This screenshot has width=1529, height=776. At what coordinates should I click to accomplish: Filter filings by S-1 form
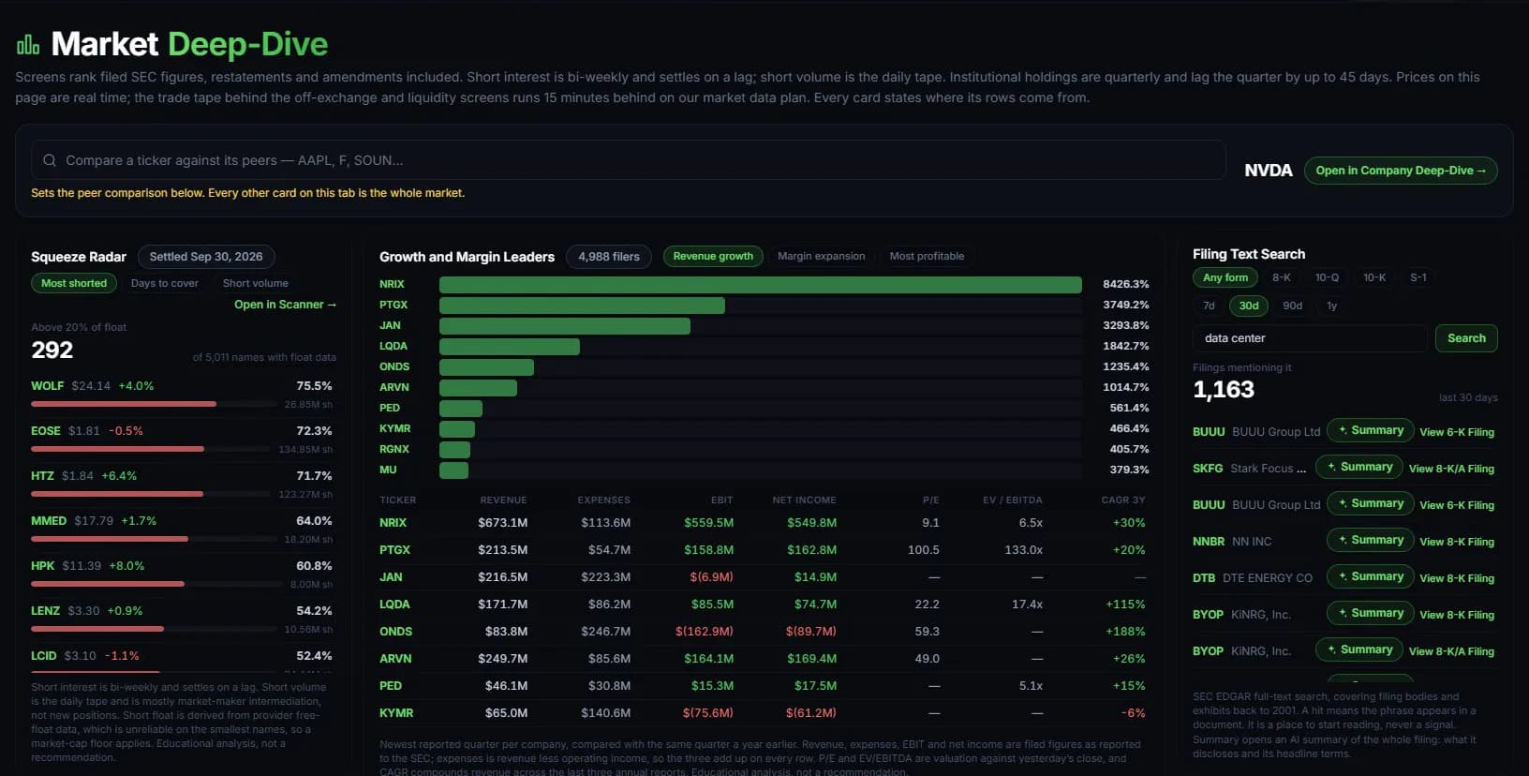pos(1418,277)
